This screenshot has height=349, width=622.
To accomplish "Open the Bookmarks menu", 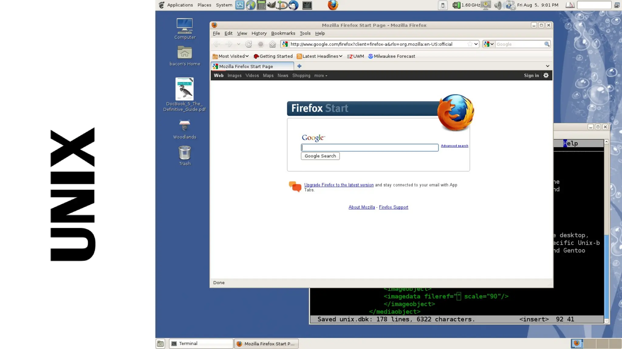I will coord(283,33).
